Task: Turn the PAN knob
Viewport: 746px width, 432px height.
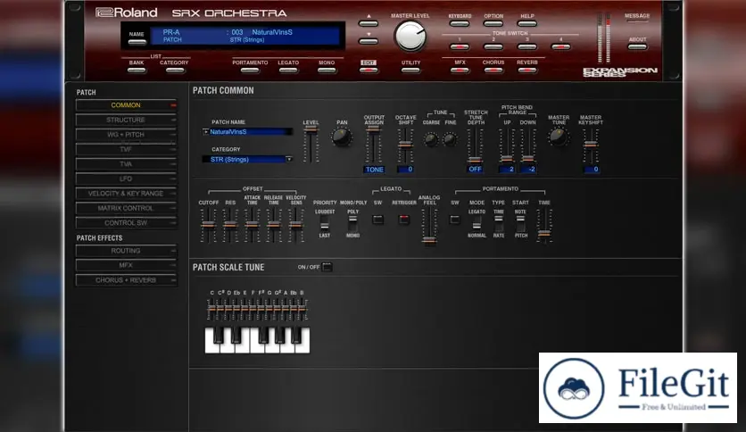Action: (342, 137)
